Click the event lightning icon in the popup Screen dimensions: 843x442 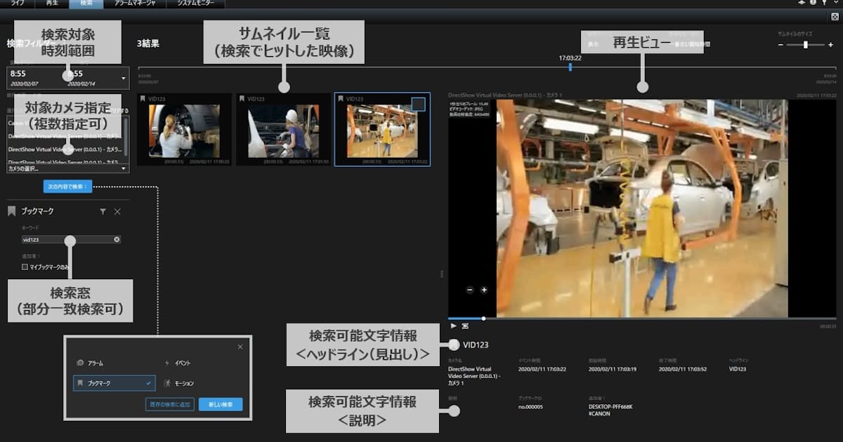(x=166, y=363)
